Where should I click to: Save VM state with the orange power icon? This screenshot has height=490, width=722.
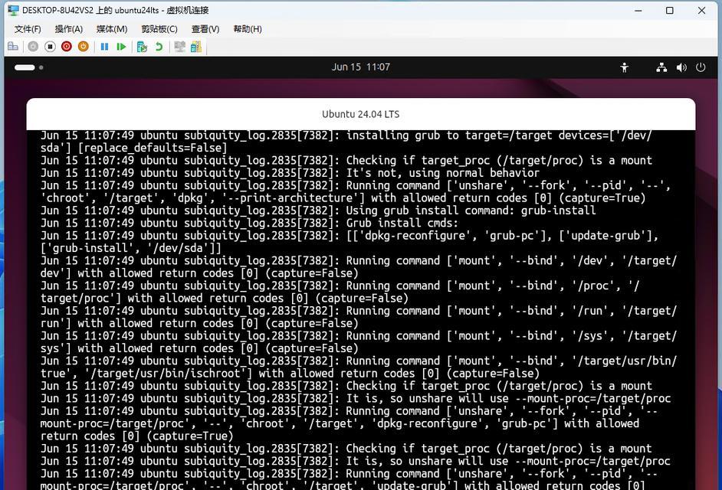point(84,47)
